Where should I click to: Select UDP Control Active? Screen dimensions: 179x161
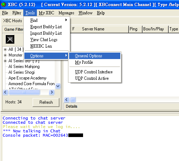[x=95, y=78]
